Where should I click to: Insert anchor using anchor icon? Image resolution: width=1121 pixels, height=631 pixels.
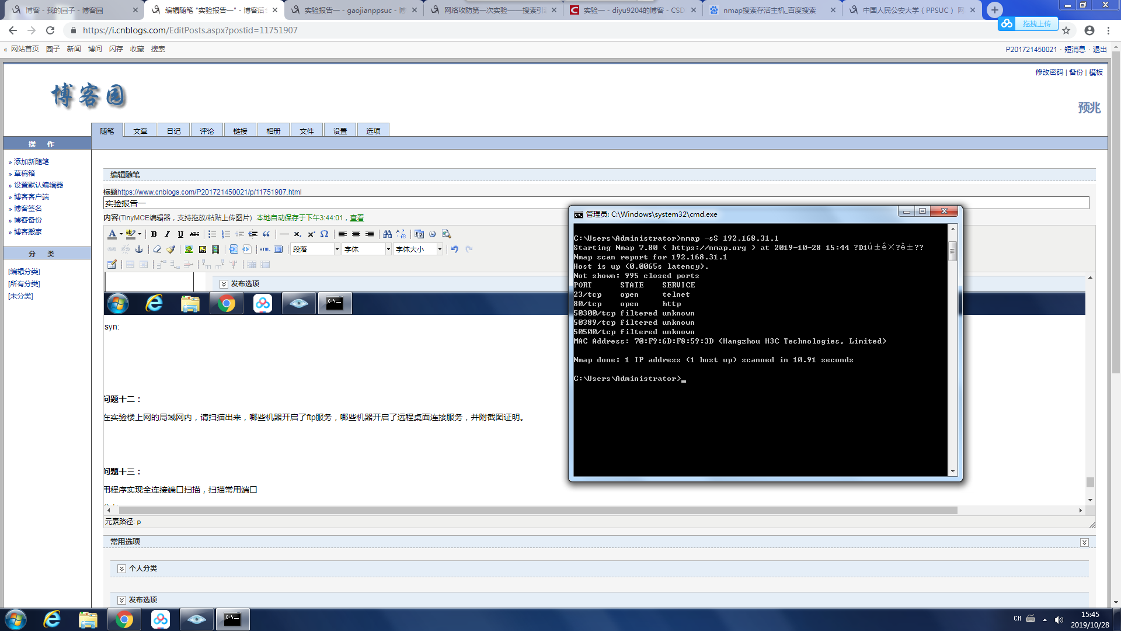tap(139, 249)
